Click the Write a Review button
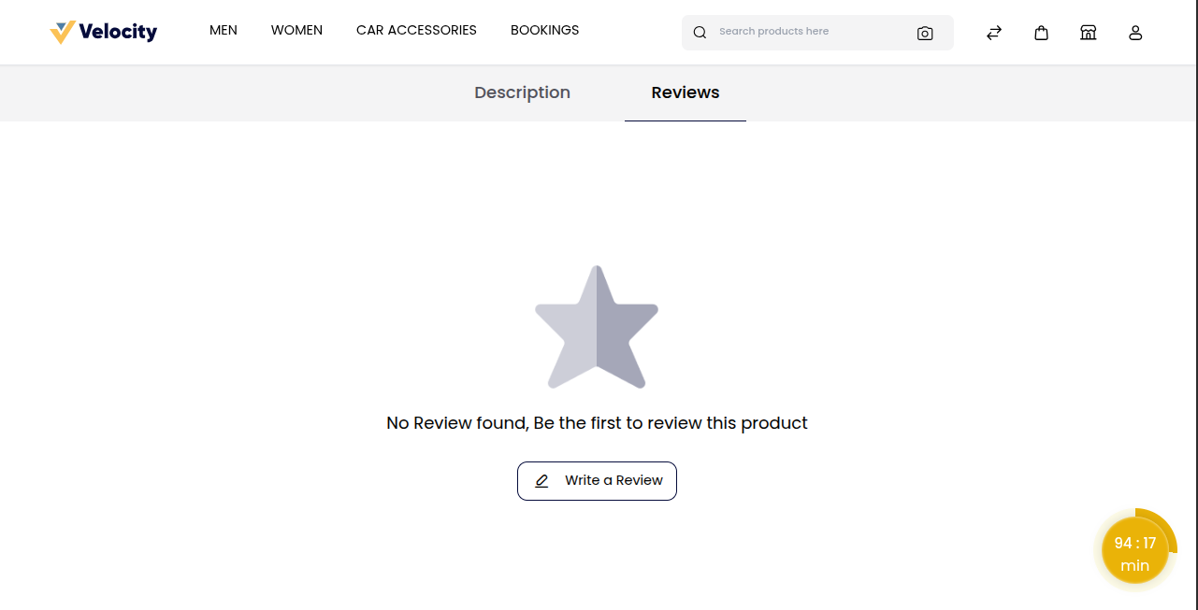 [x=597, y=480]
